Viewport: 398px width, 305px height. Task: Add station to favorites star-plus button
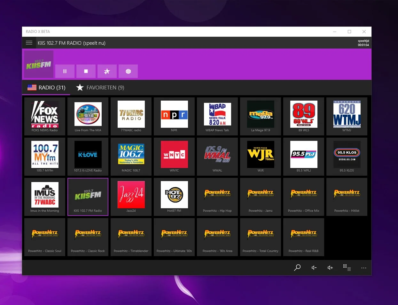(x=107, y=71)
